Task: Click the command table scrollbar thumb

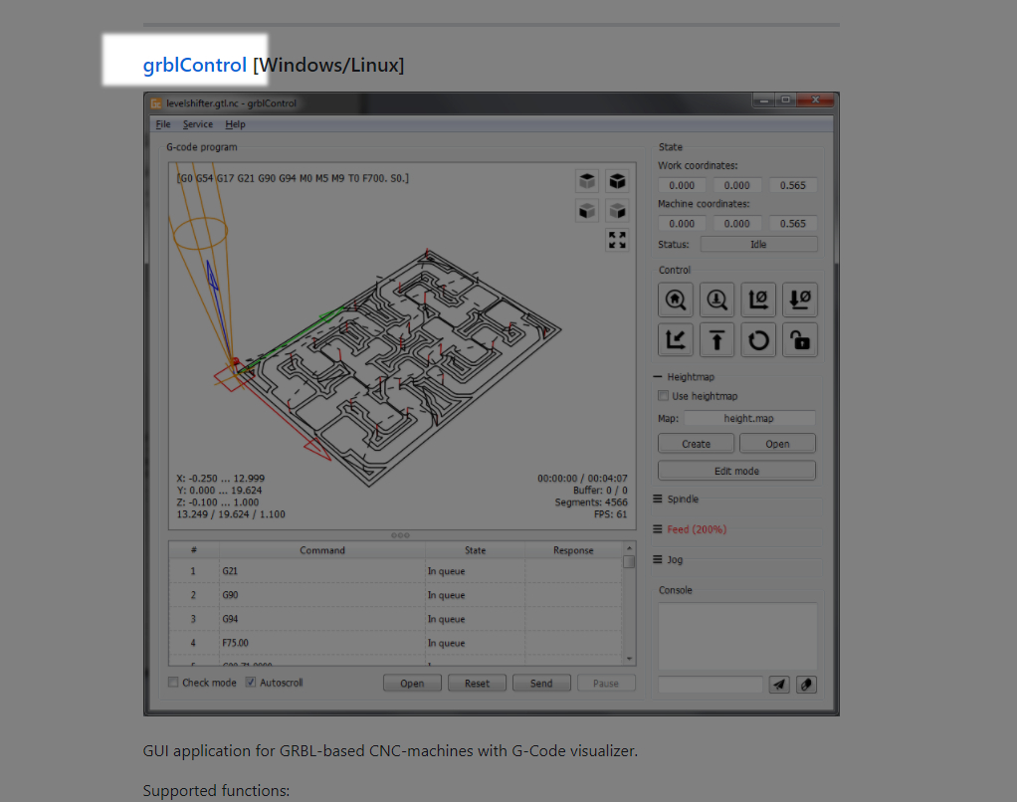Action: pyautogui.click(x=629, y=561)
